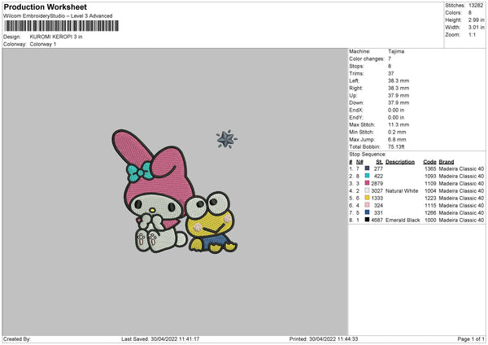
Task: Click the Height value 2.99 in
Action: click(476, 20)
